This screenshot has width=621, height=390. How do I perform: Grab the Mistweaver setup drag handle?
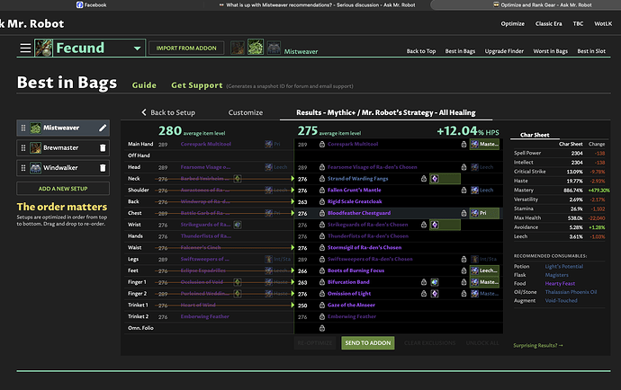(x=23, y=128)
